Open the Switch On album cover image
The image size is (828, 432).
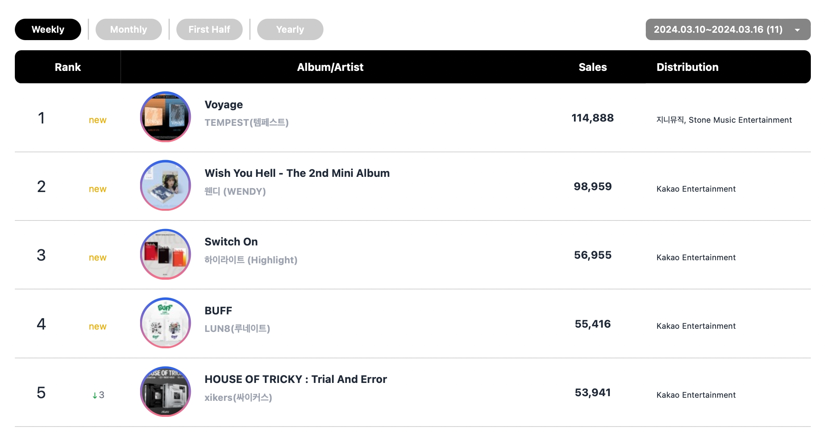tap(165, 254)
